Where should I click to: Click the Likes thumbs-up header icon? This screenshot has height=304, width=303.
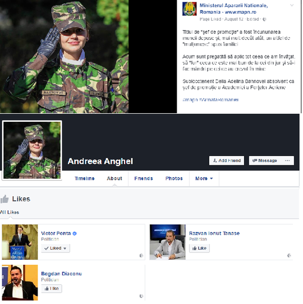(x=4, y=199)
